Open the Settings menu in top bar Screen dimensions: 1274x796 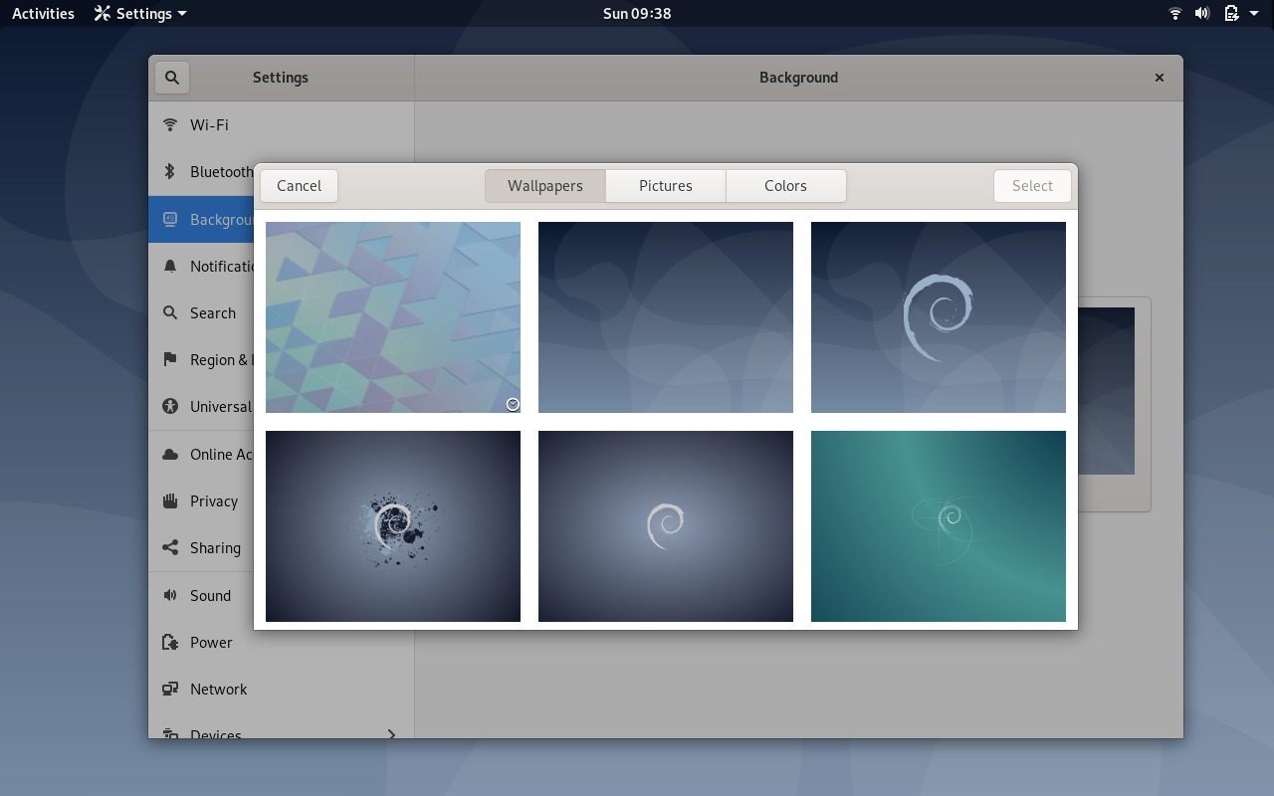[x=138, y=13]
